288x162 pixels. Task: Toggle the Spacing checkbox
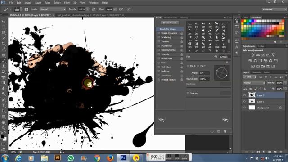click(x=188, y=93)
